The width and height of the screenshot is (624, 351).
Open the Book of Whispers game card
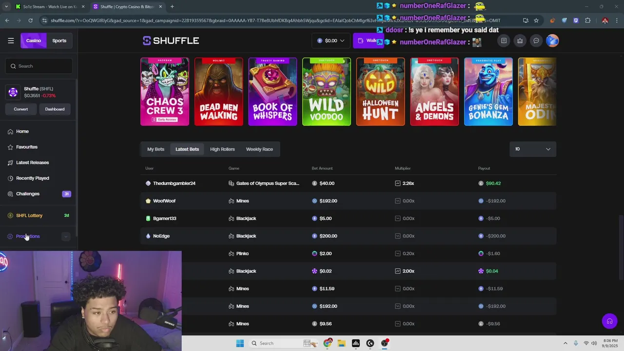(273, 92)
